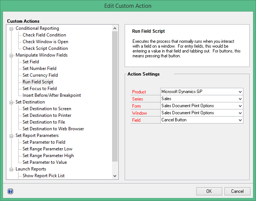Click the Custom Actions heading
Screen dimensions: 256x201
point(23,21)
